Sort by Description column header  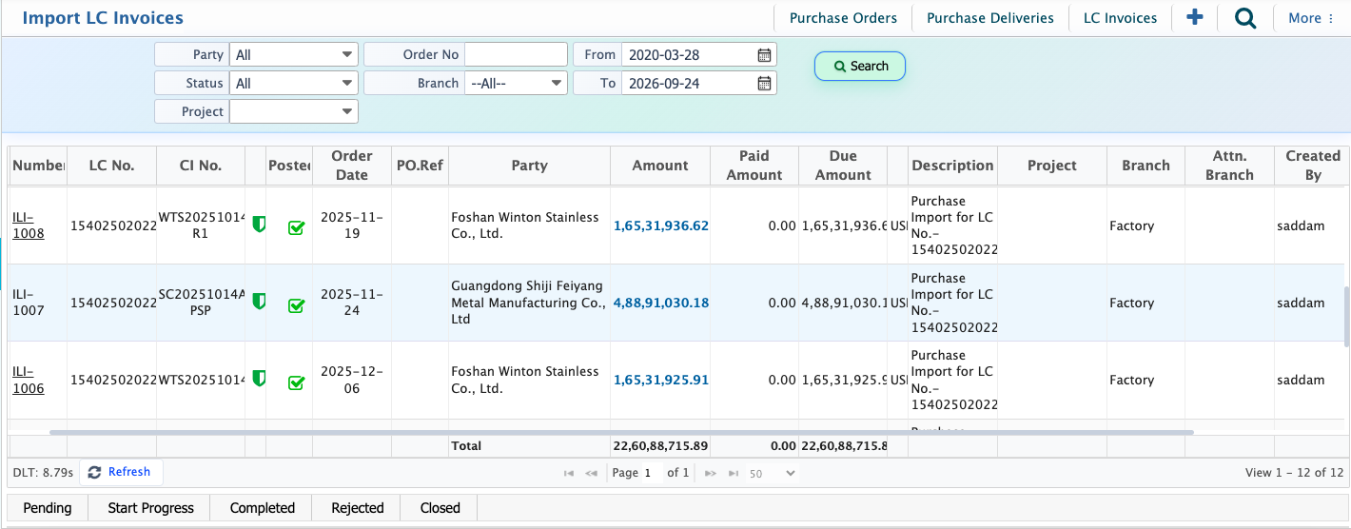(x=952, y=166)
